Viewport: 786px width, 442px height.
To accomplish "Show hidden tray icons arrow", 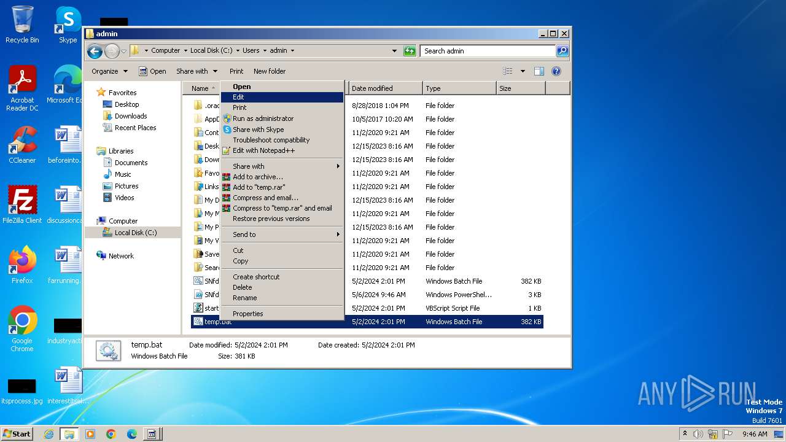I will [x=685, y=434].
